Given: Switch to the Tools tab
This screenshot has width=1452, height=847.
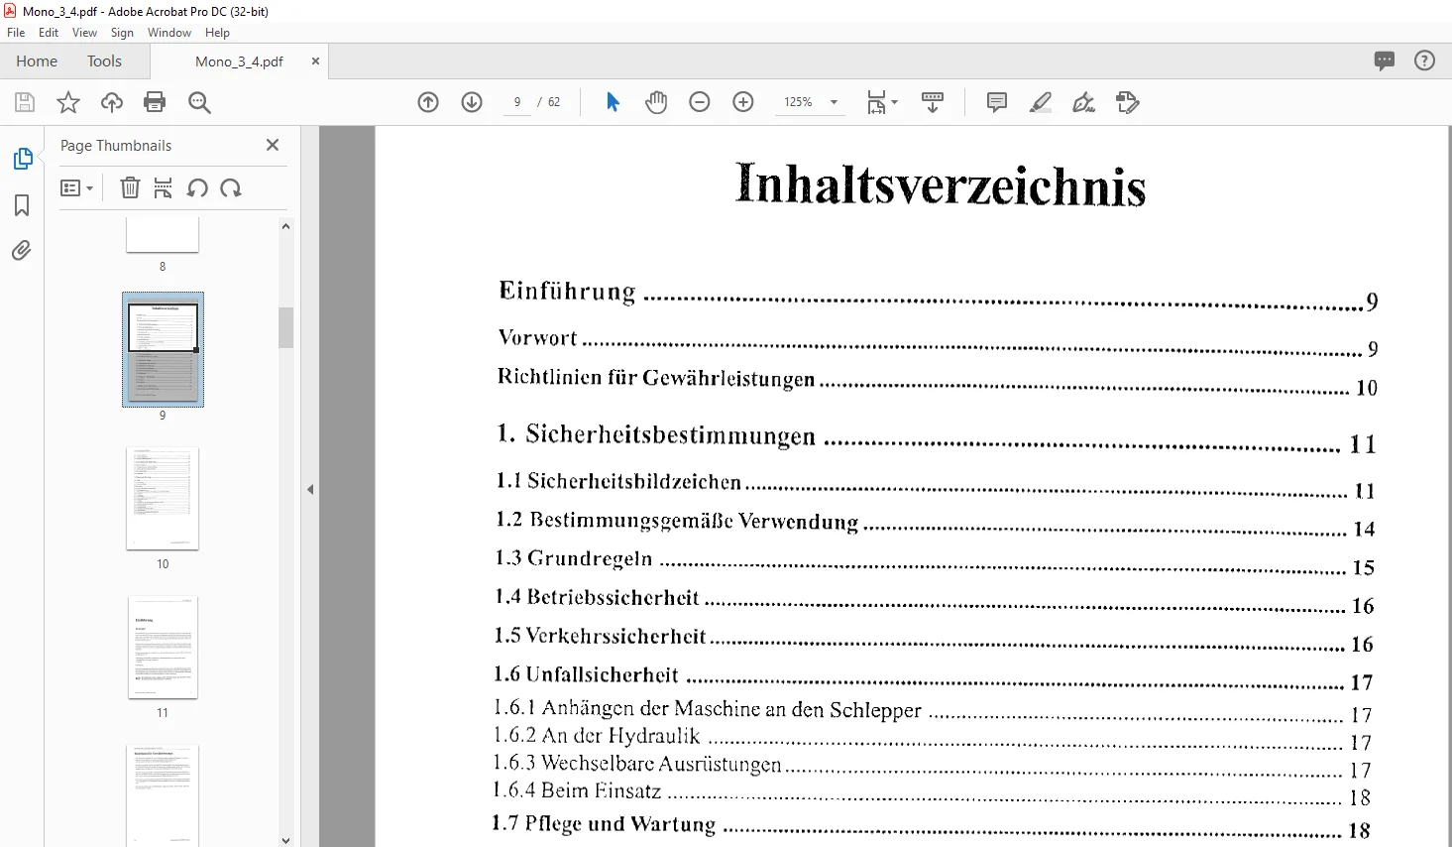Looking at the screenshot, I should coord(104,61).
